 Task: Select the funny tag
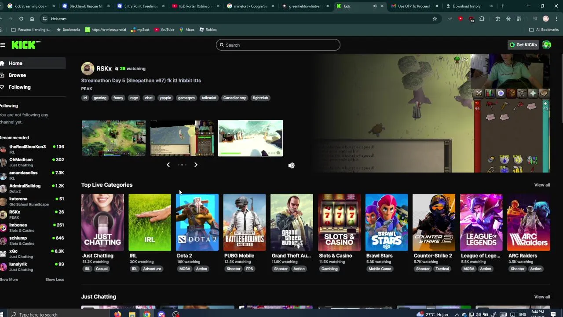tap(118, 98)
